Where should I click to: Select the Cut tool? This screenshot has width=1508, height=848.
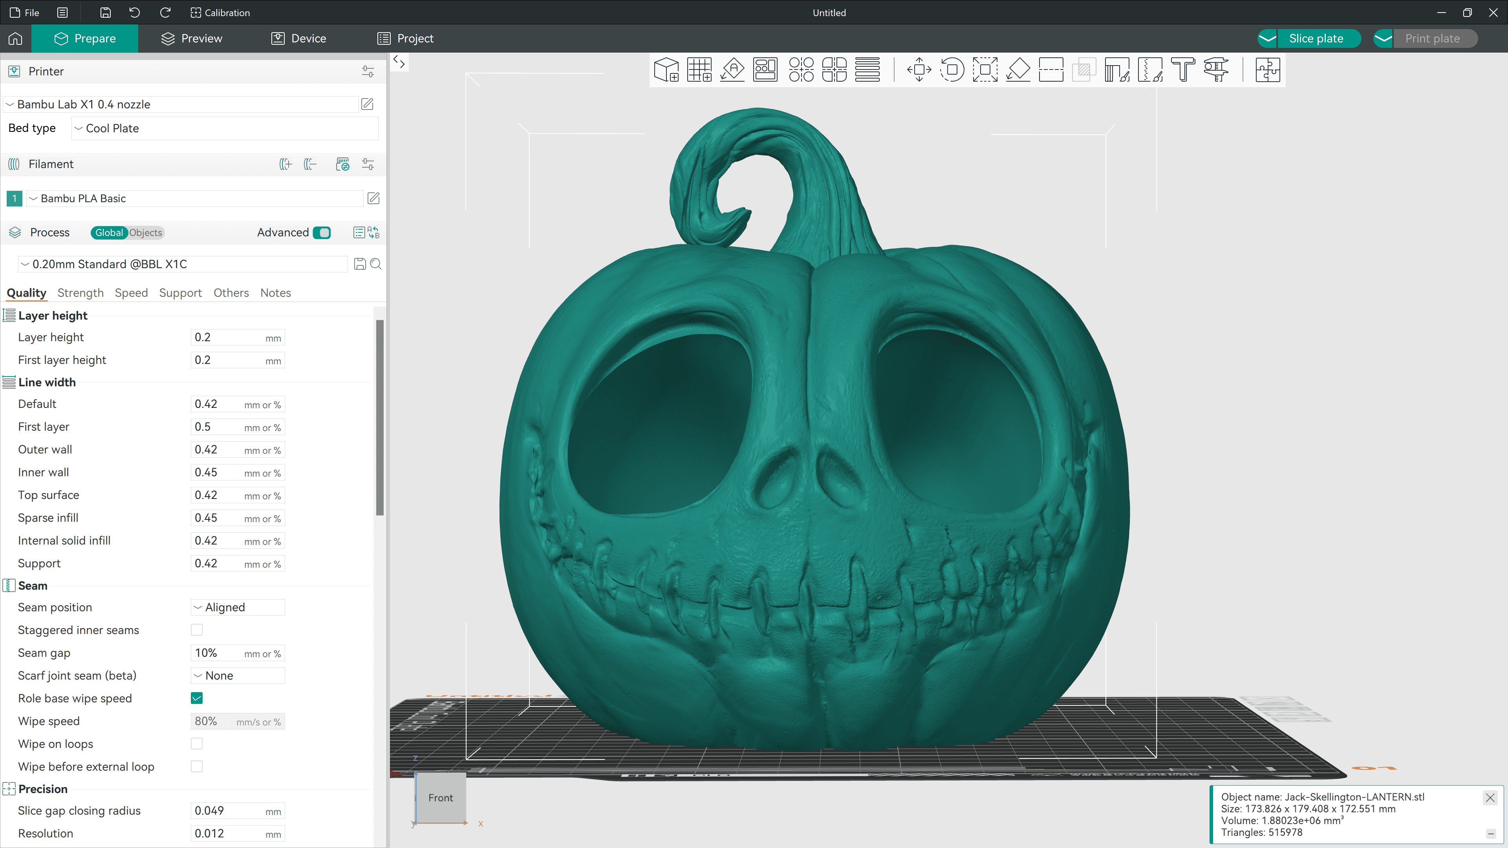click(1051, 69)
